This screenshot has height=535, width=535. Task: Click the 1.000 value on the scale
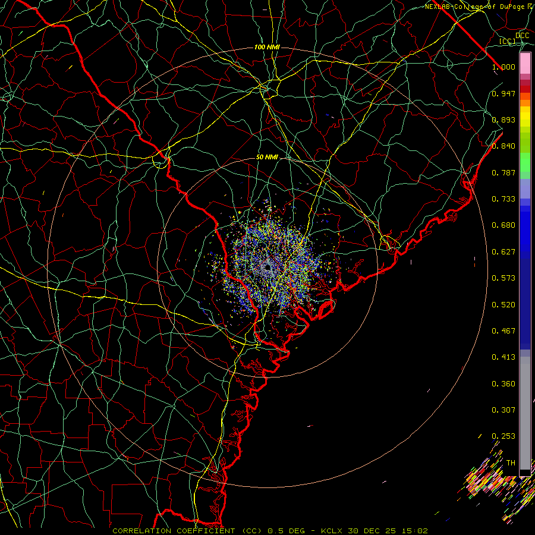tap(503, 67)
